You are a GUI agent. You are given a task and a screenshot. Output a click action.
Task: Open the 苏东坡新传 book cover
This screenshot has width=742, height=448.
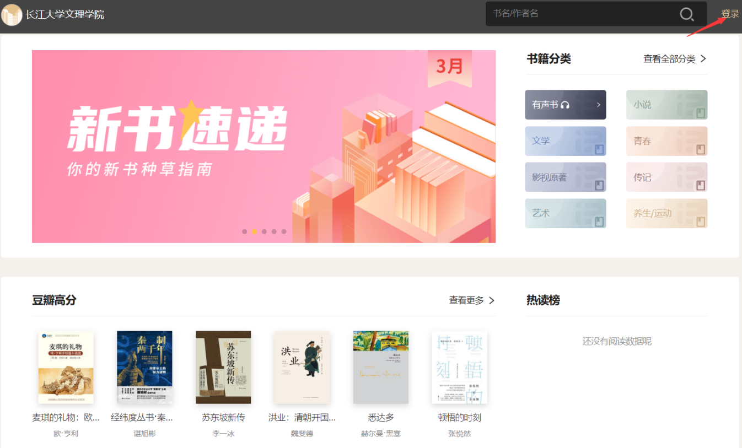[x=223, y=367]
